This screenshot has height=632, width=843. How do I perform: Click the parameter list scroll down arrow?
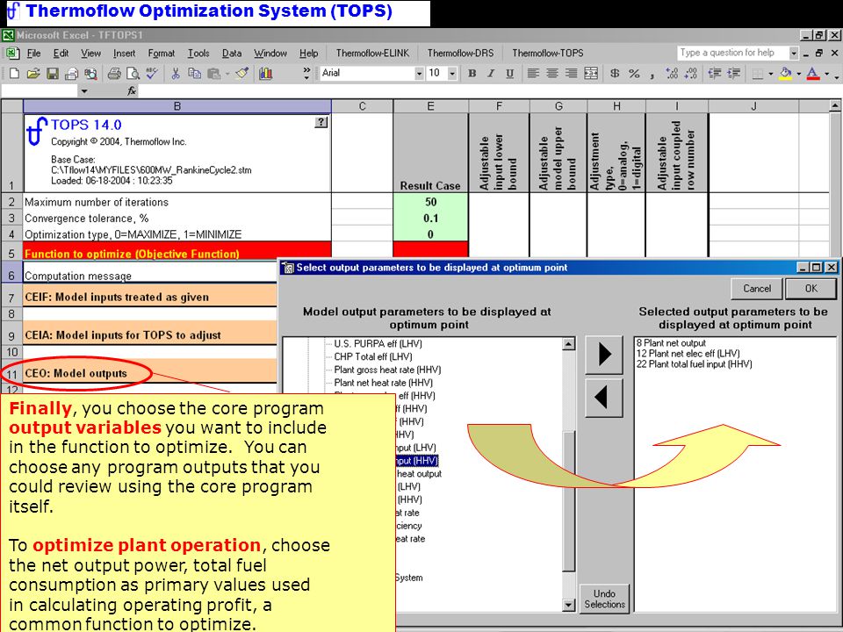point(568,605)
